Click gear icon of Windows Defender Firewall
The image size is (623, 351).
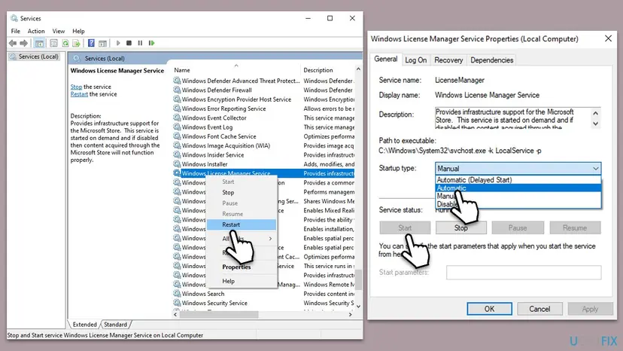click(177, 90)
